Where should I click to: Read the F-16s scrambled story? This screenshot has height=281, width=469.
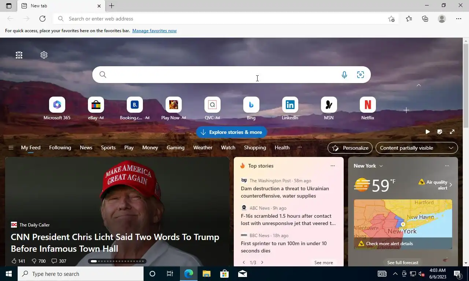click(288, 220)
